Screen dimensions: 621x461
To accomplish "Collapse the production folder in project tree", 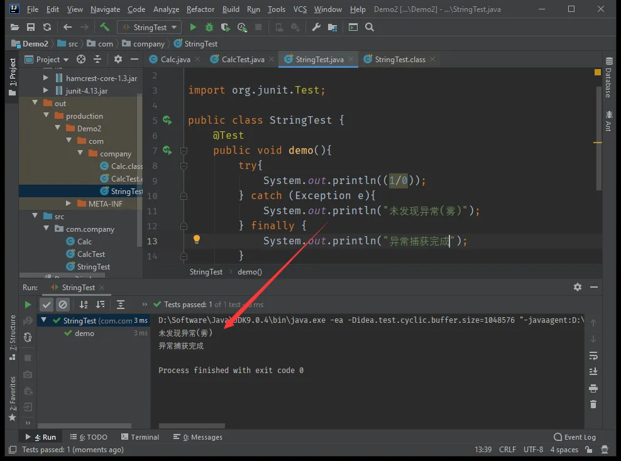I will point(47,116).
